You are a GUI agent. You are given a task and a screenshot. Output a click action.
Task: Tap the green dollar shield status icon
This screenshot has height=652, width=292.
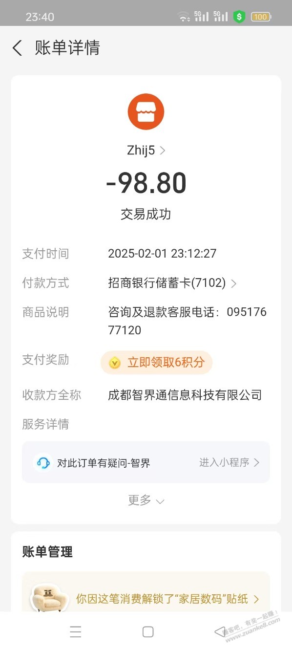239,17
